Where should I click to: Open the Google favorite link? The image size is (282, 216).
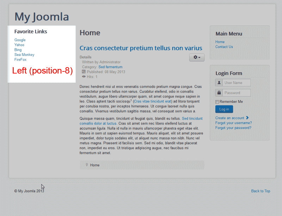click(x=20, y=40)
